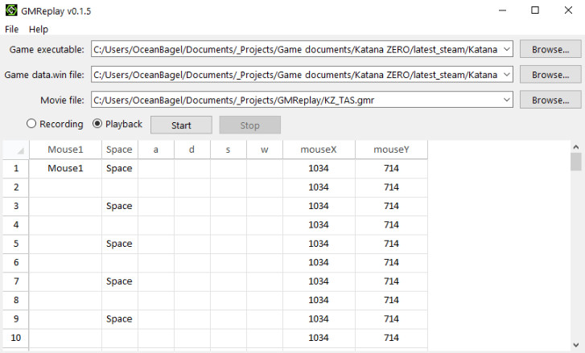This screenshot has height=353, width=585.
Task: Click the mouseX 1034 cell in row 4
Action: pos(319,225)
